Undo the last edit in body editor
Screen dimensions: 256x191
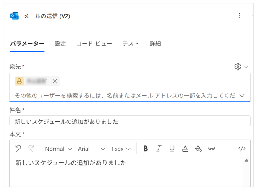pos(18,149)
